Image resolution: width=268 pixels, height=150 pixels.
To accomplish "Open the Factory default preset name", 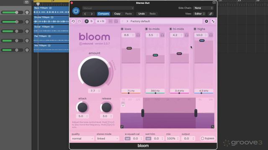I will tap(140, 21).
